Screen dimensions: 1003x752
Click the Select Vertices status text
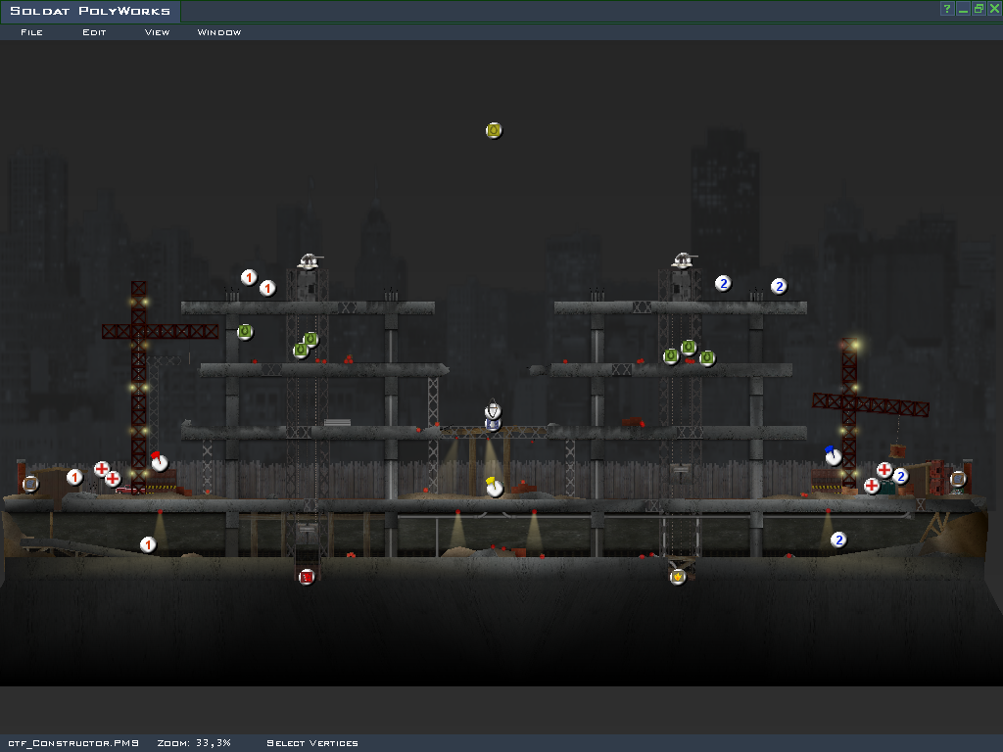point(312,743)
